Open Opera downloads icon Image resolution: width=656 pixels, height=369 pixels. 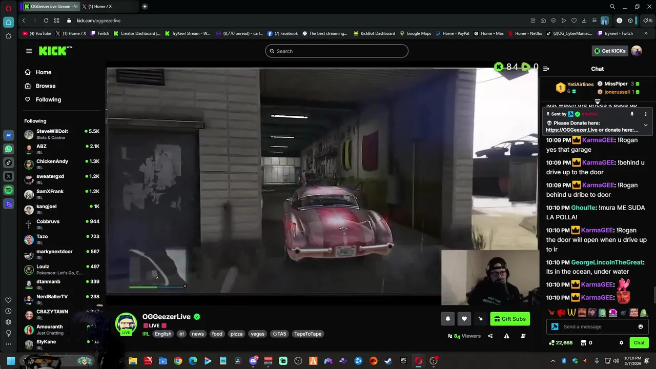coord(584,20)
